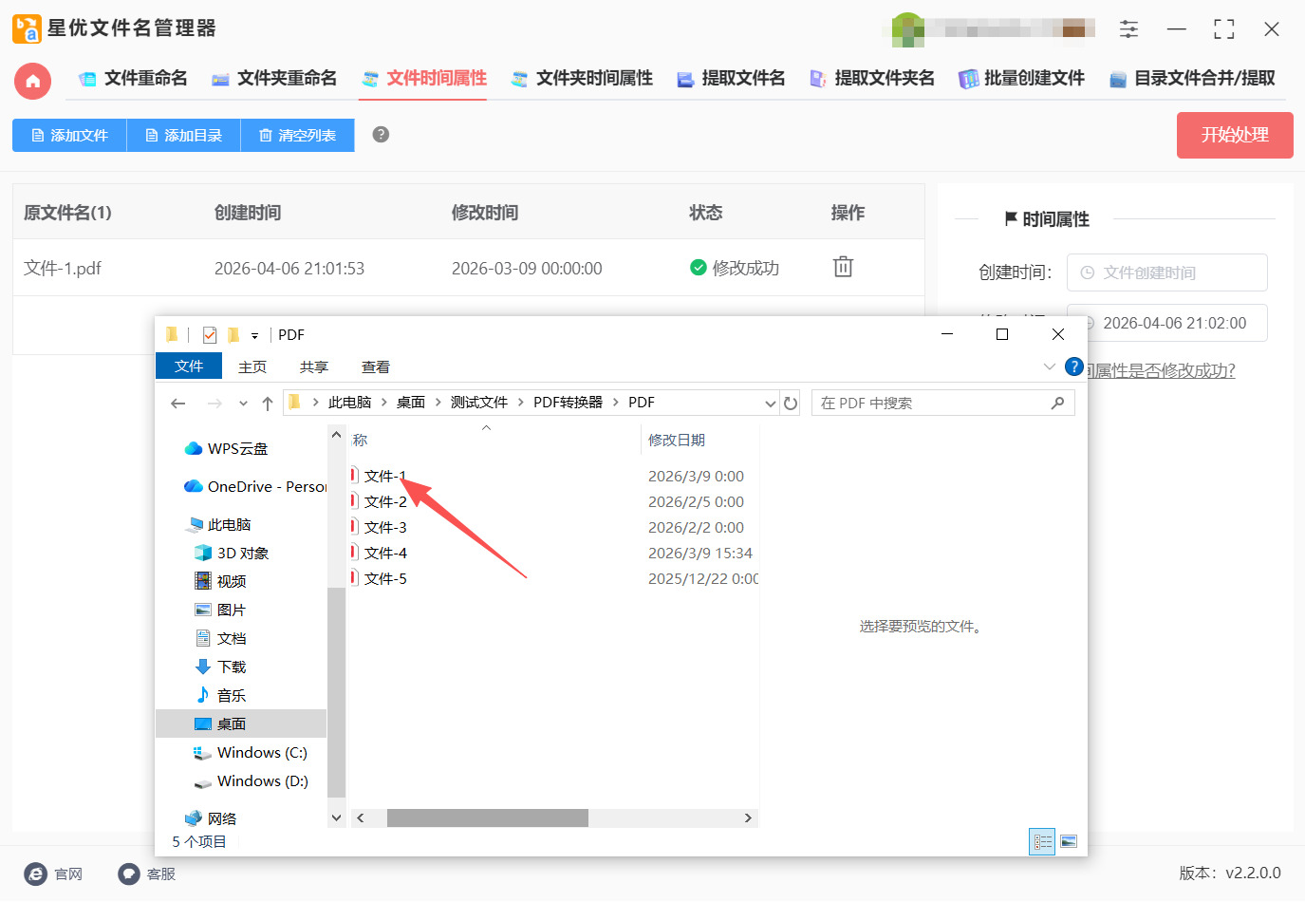The height and width of the screenshot is (902, 1305).
Task: Open the 批量创建文件 tab
Action: tap(1021, 79)
